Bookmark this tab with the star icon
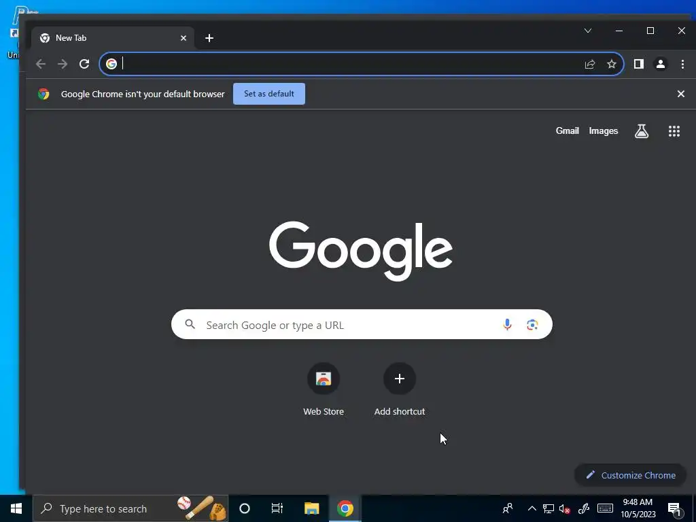The image size is (696, 522). [612, 64]
